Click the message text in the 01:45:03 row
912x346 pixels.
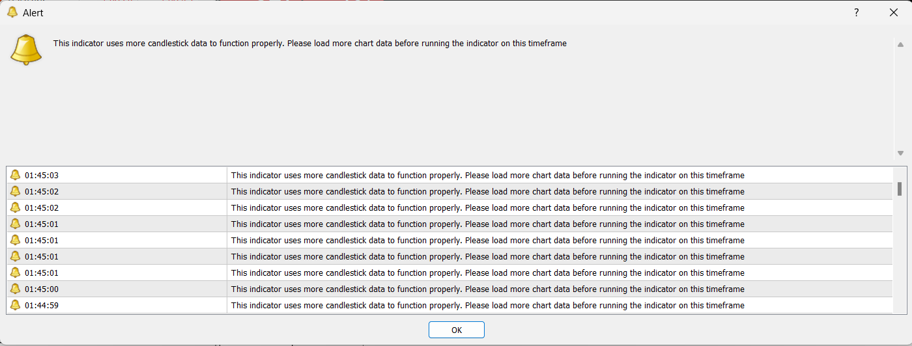pyautogui.click(x=487, y=175)
